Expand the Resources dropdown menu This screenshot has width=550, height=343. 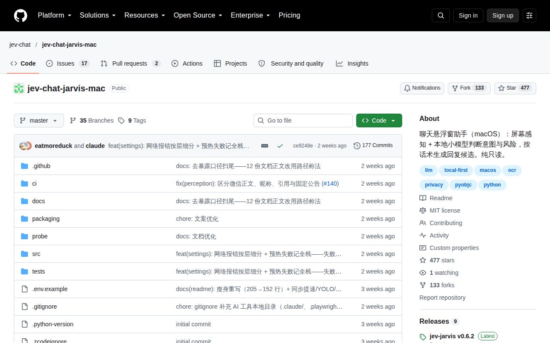(145, 15)
